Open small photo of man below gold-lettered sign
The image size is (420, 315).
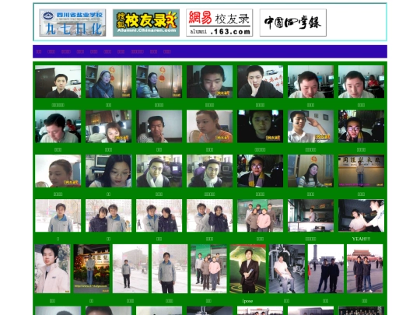click(x=361, y=171)
